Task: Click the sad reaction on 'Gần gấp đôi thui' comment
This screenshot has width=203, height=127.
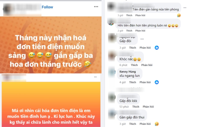Action: (157, 124)
